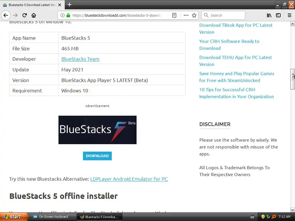Open Your CRM Software Ready to Download link
295x221 pixels.
(x=229, y=45)
